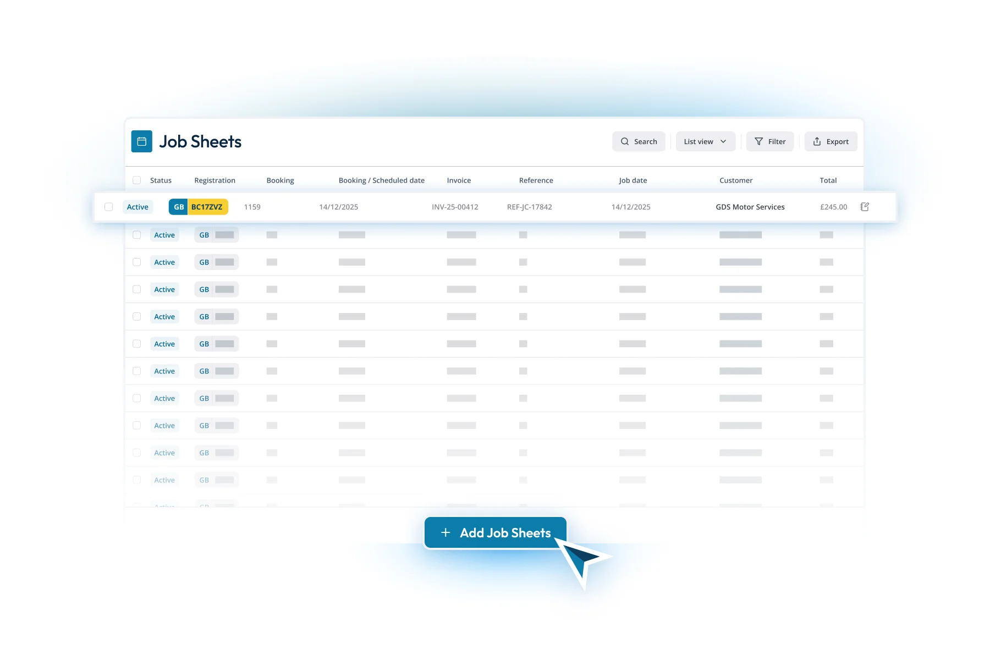Click the BC17ZVZ registration plate

[x=198, y=207]
